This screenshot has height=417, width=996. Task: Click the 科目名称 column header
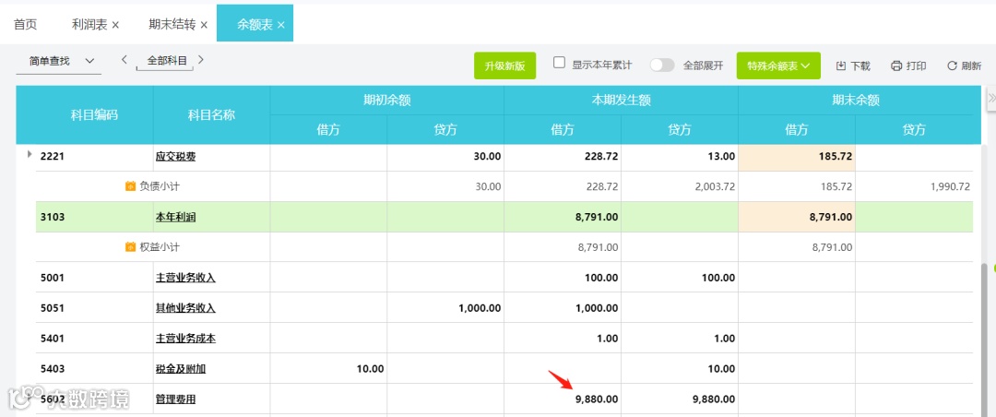pyautogui.click(x=211, y=114)
